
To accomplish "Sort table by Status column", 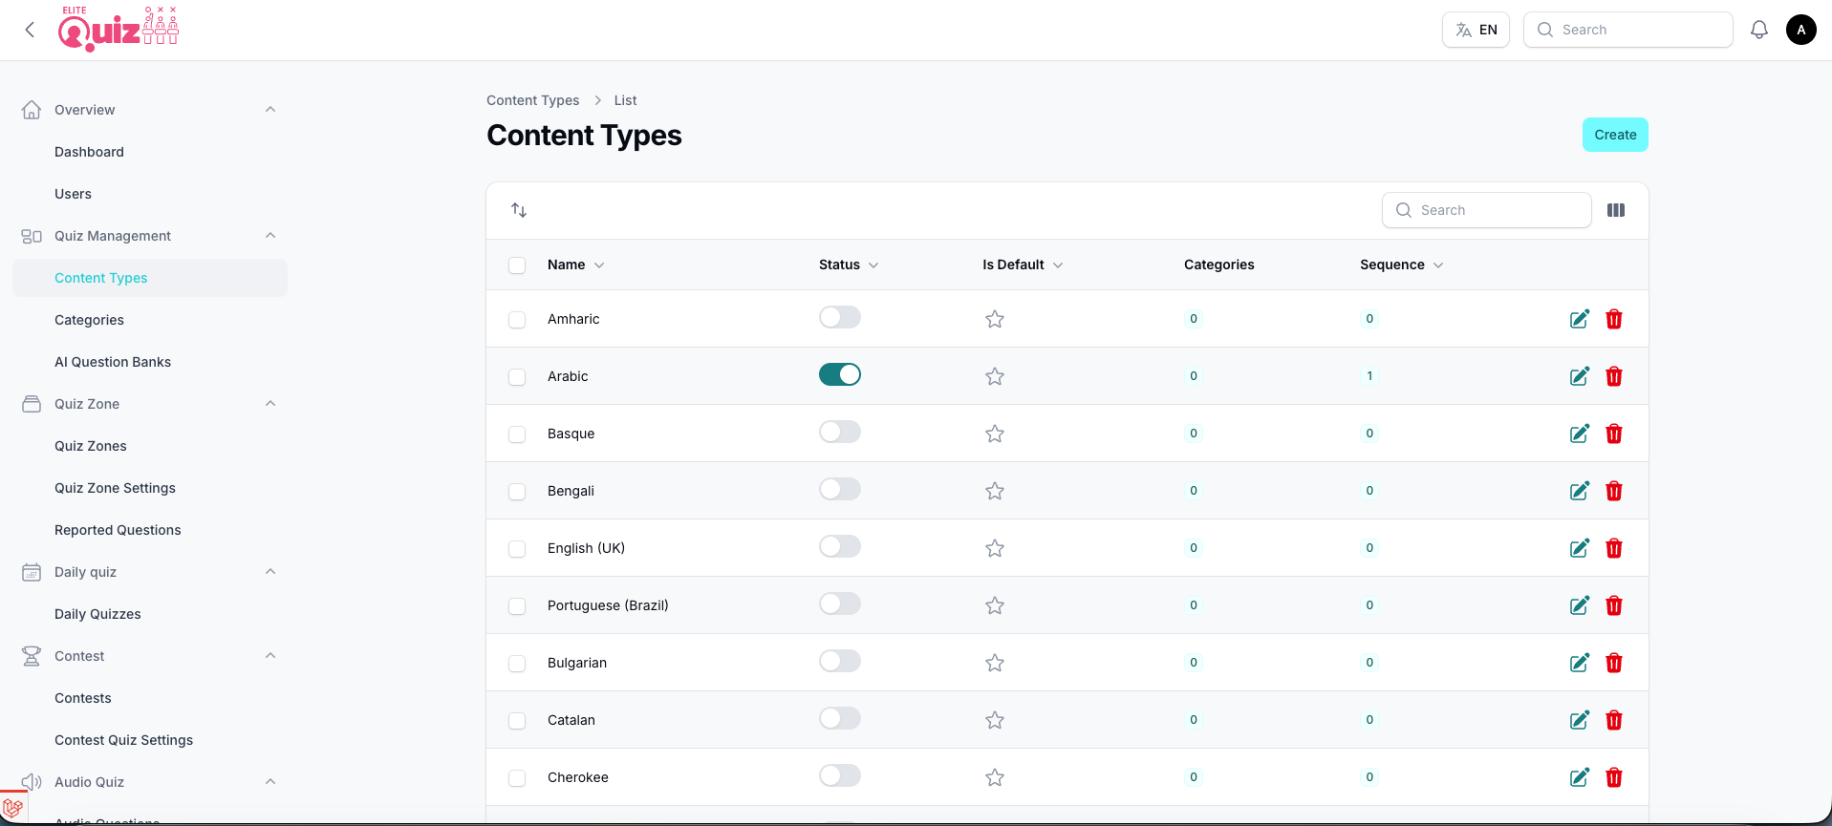I will (849, 265).
